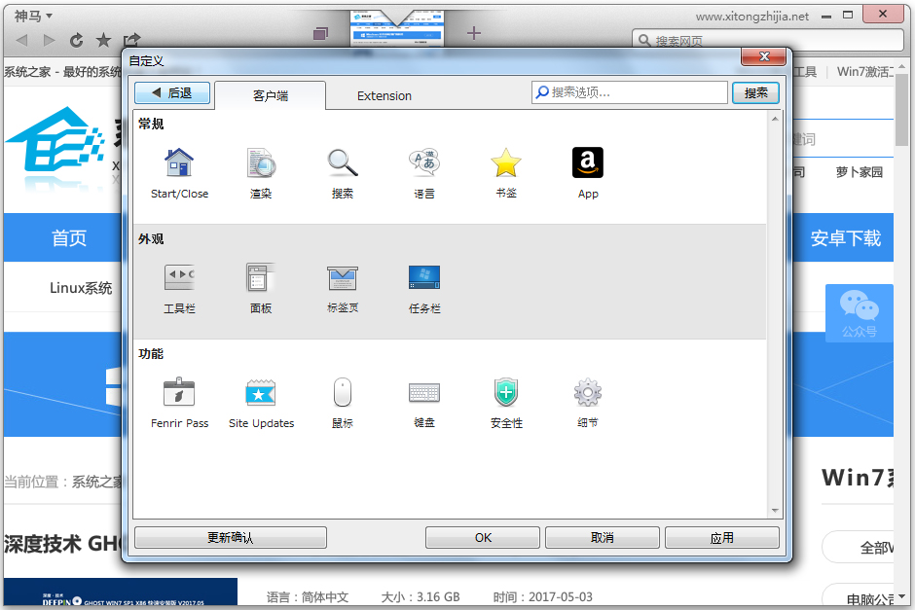The height and width of the screenshot is (610, 915).
Task: Open the 工具栏 toolbar appearance settings
Action: point(179,277)
